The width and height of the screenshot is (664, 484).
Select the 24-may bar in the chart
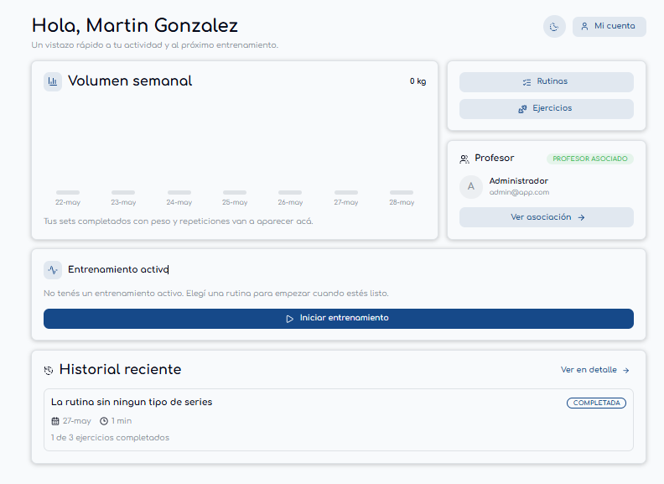tap(179, 192)
